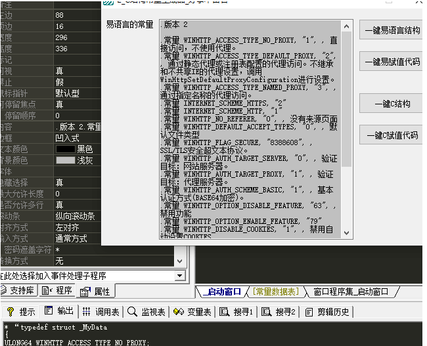
Task: Select the 属性 properties tab
Action: click(x=96, y=291)
